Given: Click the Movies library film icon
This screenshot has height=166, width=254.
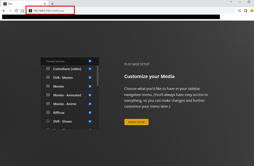Looking at the screenshot, I should pyautogui.click(x=48, y=86).
